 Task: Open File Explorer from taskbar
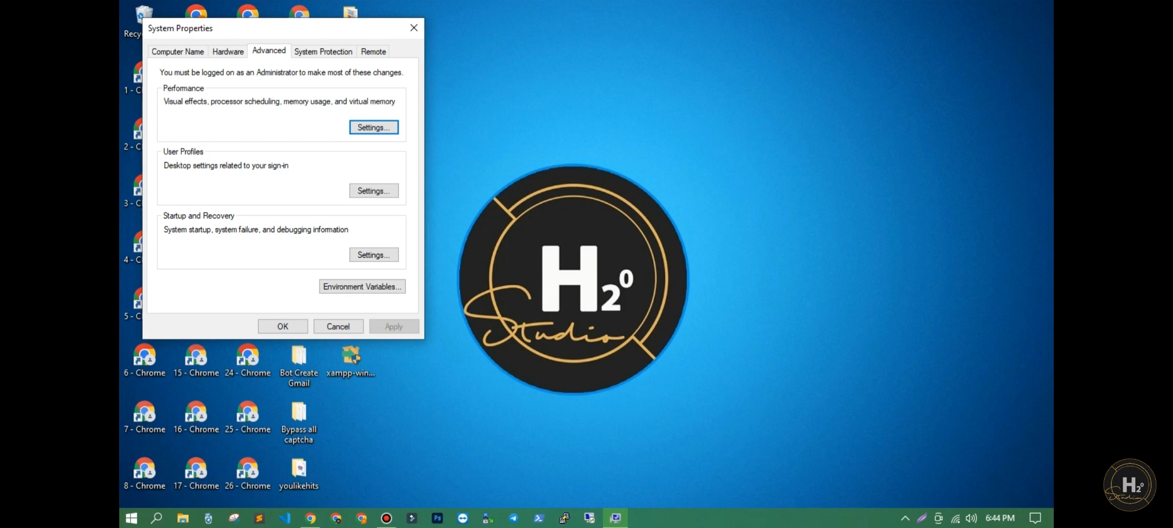[x=183, y=518]
